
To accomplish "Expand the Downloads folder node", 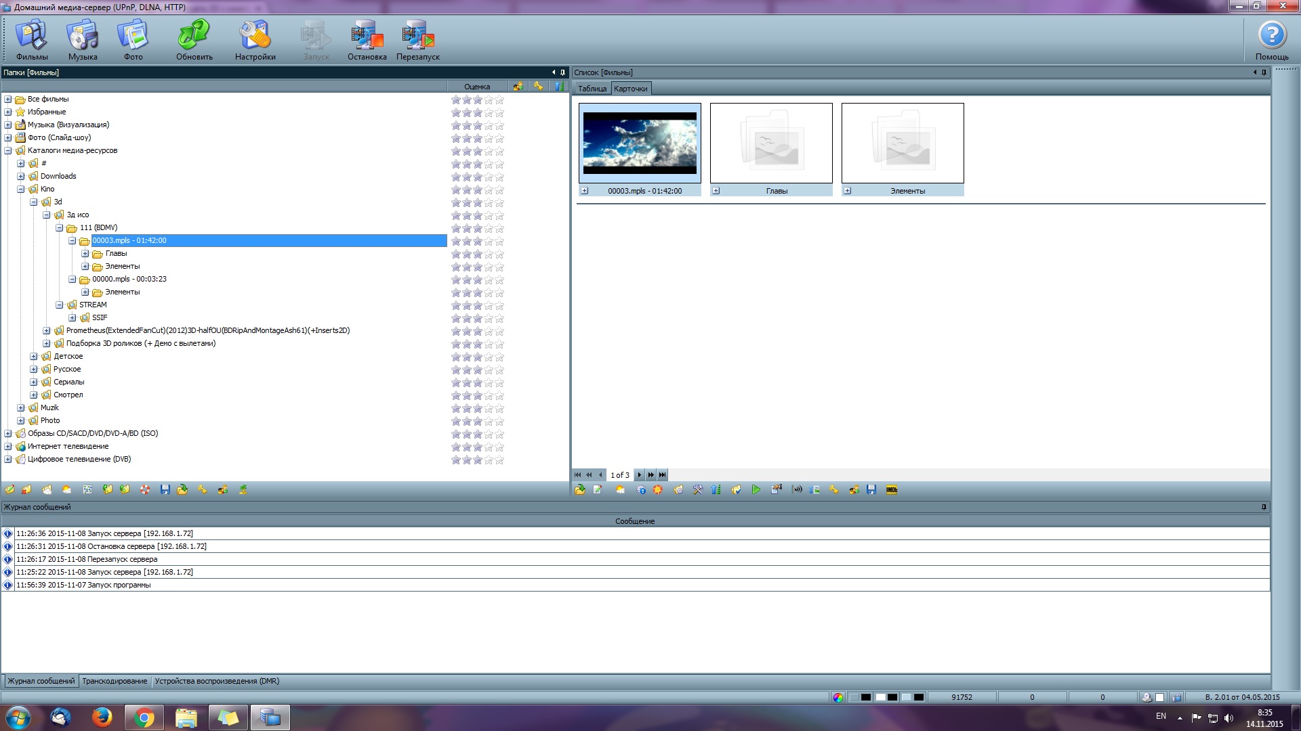I will point(21,177).
